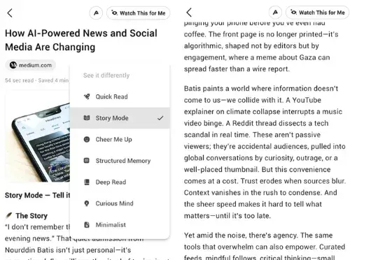Pick the Minimalist mode
The image size is (378, 260).
[120, 225]
